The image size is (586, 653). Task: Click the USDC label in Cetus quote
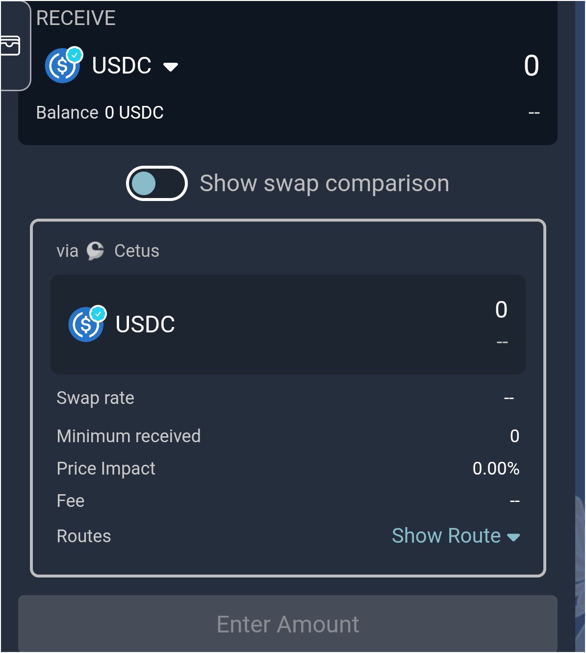[145, 325]
